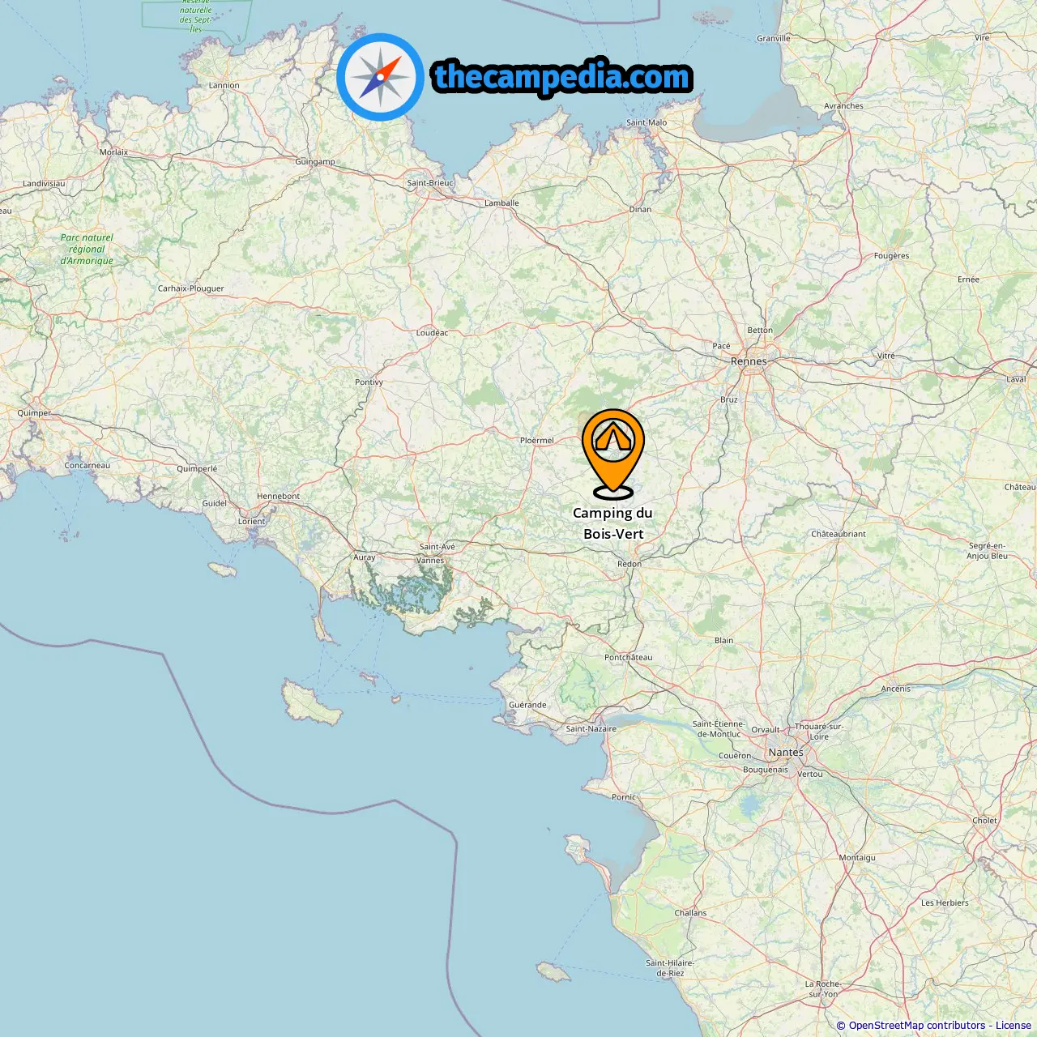Click the Ploërmel town label
The width and height of the screenshot is (1037, 1037).
click(536, 440)
